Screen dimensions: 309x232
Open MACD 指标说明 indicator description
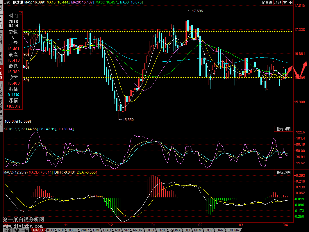point(283,172)
